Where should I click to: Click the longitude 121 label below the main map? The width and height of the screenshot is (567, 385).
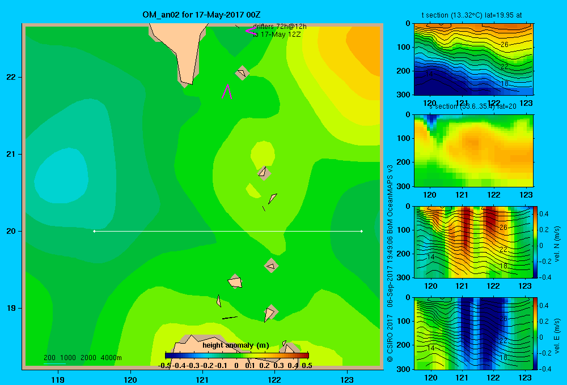click(202, 379)
